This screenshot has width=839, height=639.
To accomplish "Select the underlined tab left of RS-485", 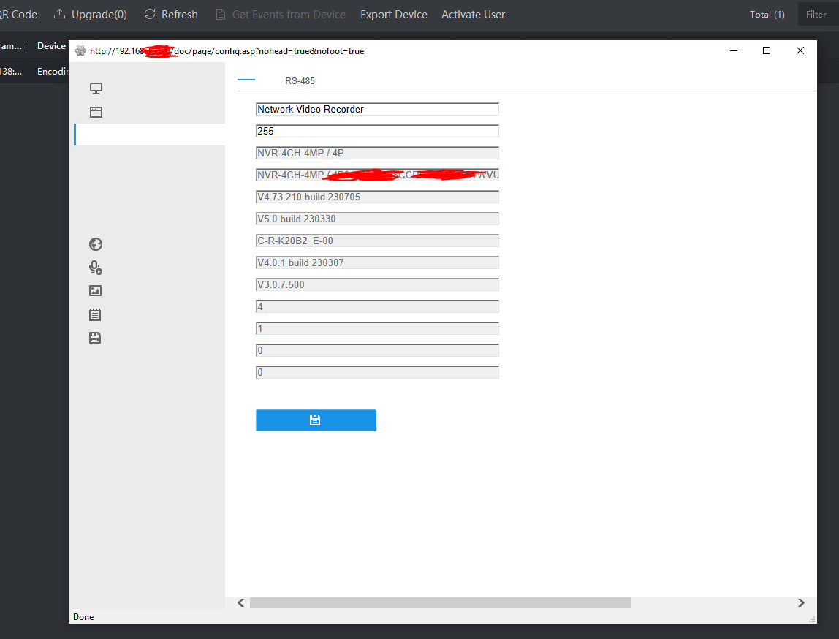I will point(247,80).
